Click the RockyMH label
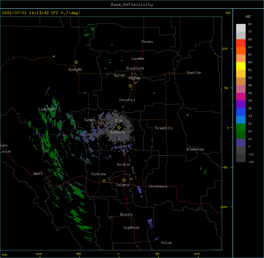The image size is (264, 258). click(x=75, y=70)
